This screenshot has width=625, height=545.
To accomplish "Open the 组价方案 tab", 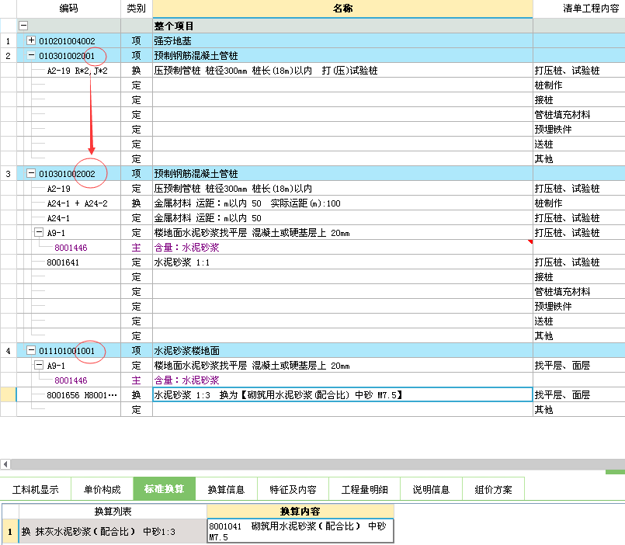I will pos(493,490).
